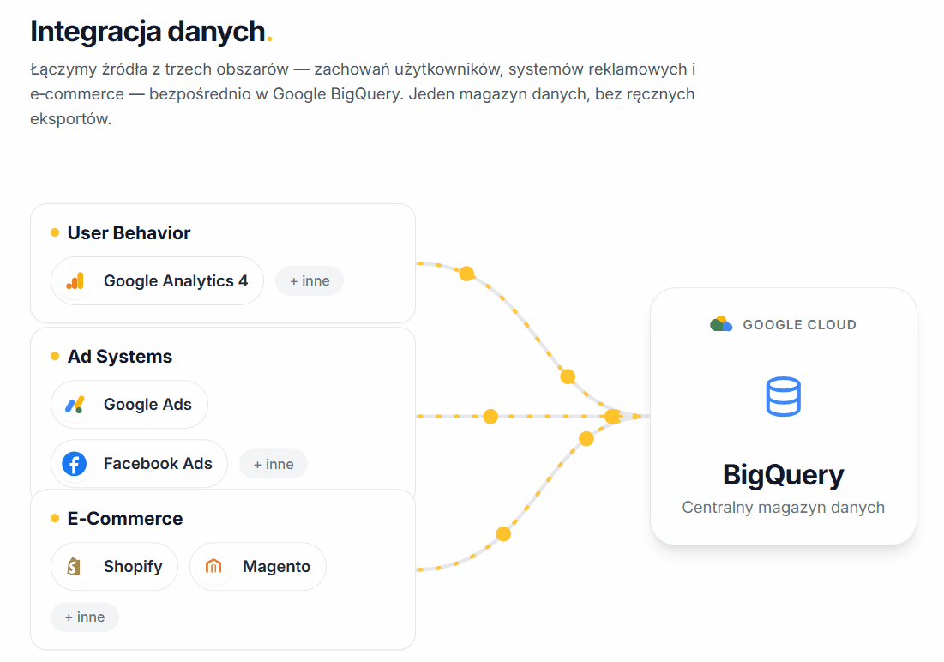Select the Magento chip
The image size is (944, 662).
click(258, 566)
